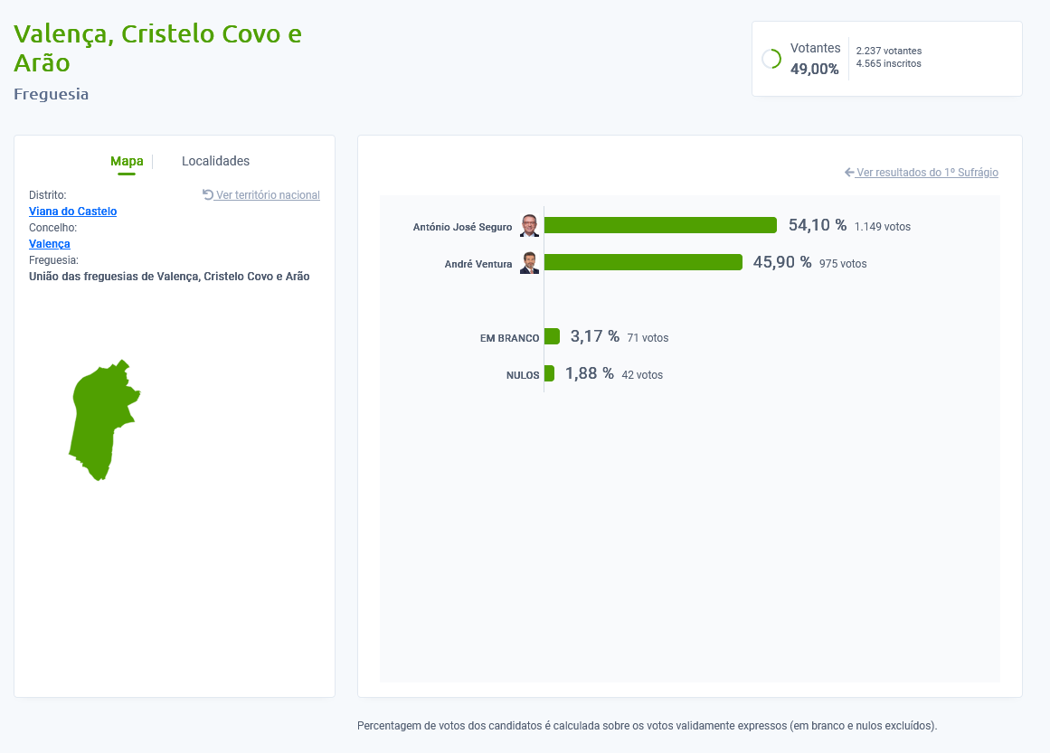The image size is (1050, 753).
Task: Click André Ventura's green result bar
Action: click(642, 262)
